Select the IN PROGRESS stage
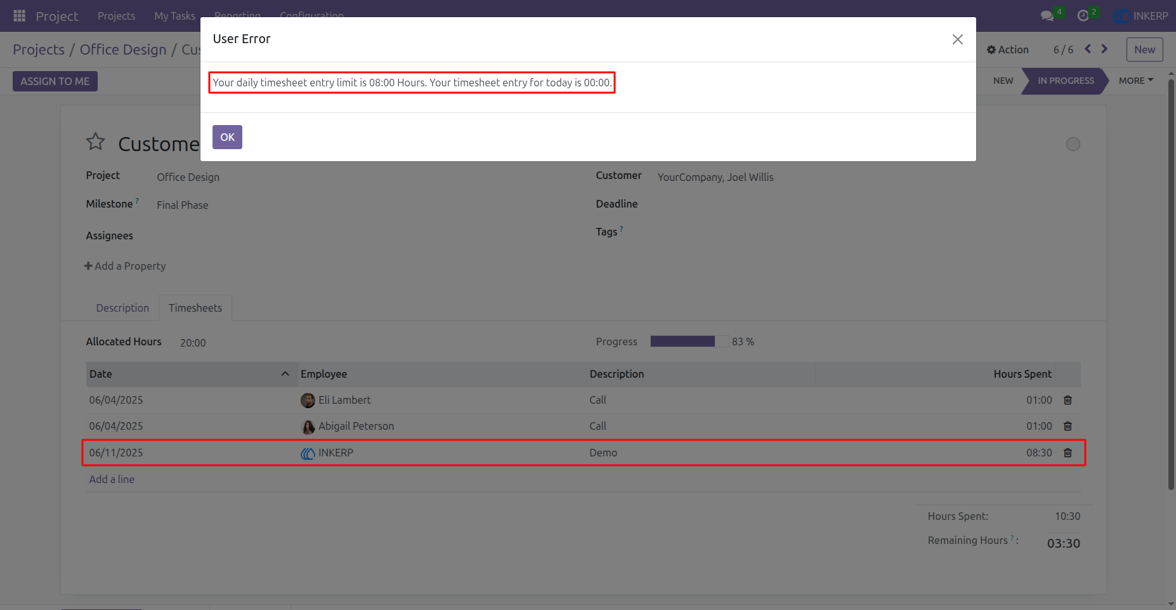This screenshot has height=610, width=1176. (x=1066, y=81)
